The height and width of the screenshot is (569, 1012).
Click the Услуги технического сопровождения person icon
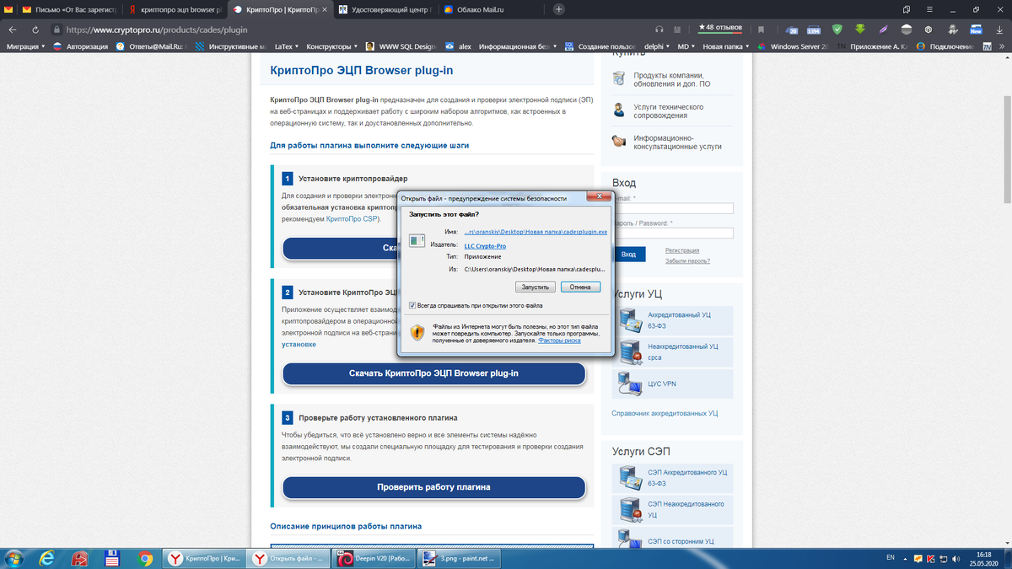[619, 110]
